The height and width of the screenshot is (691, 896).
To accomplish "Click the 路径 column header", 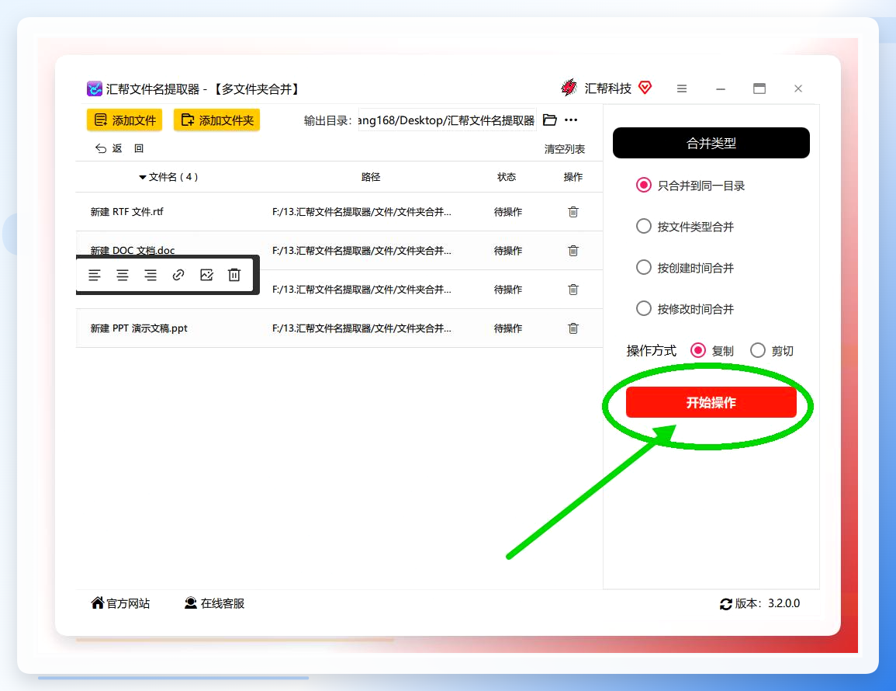I will [x=371, y=177].
